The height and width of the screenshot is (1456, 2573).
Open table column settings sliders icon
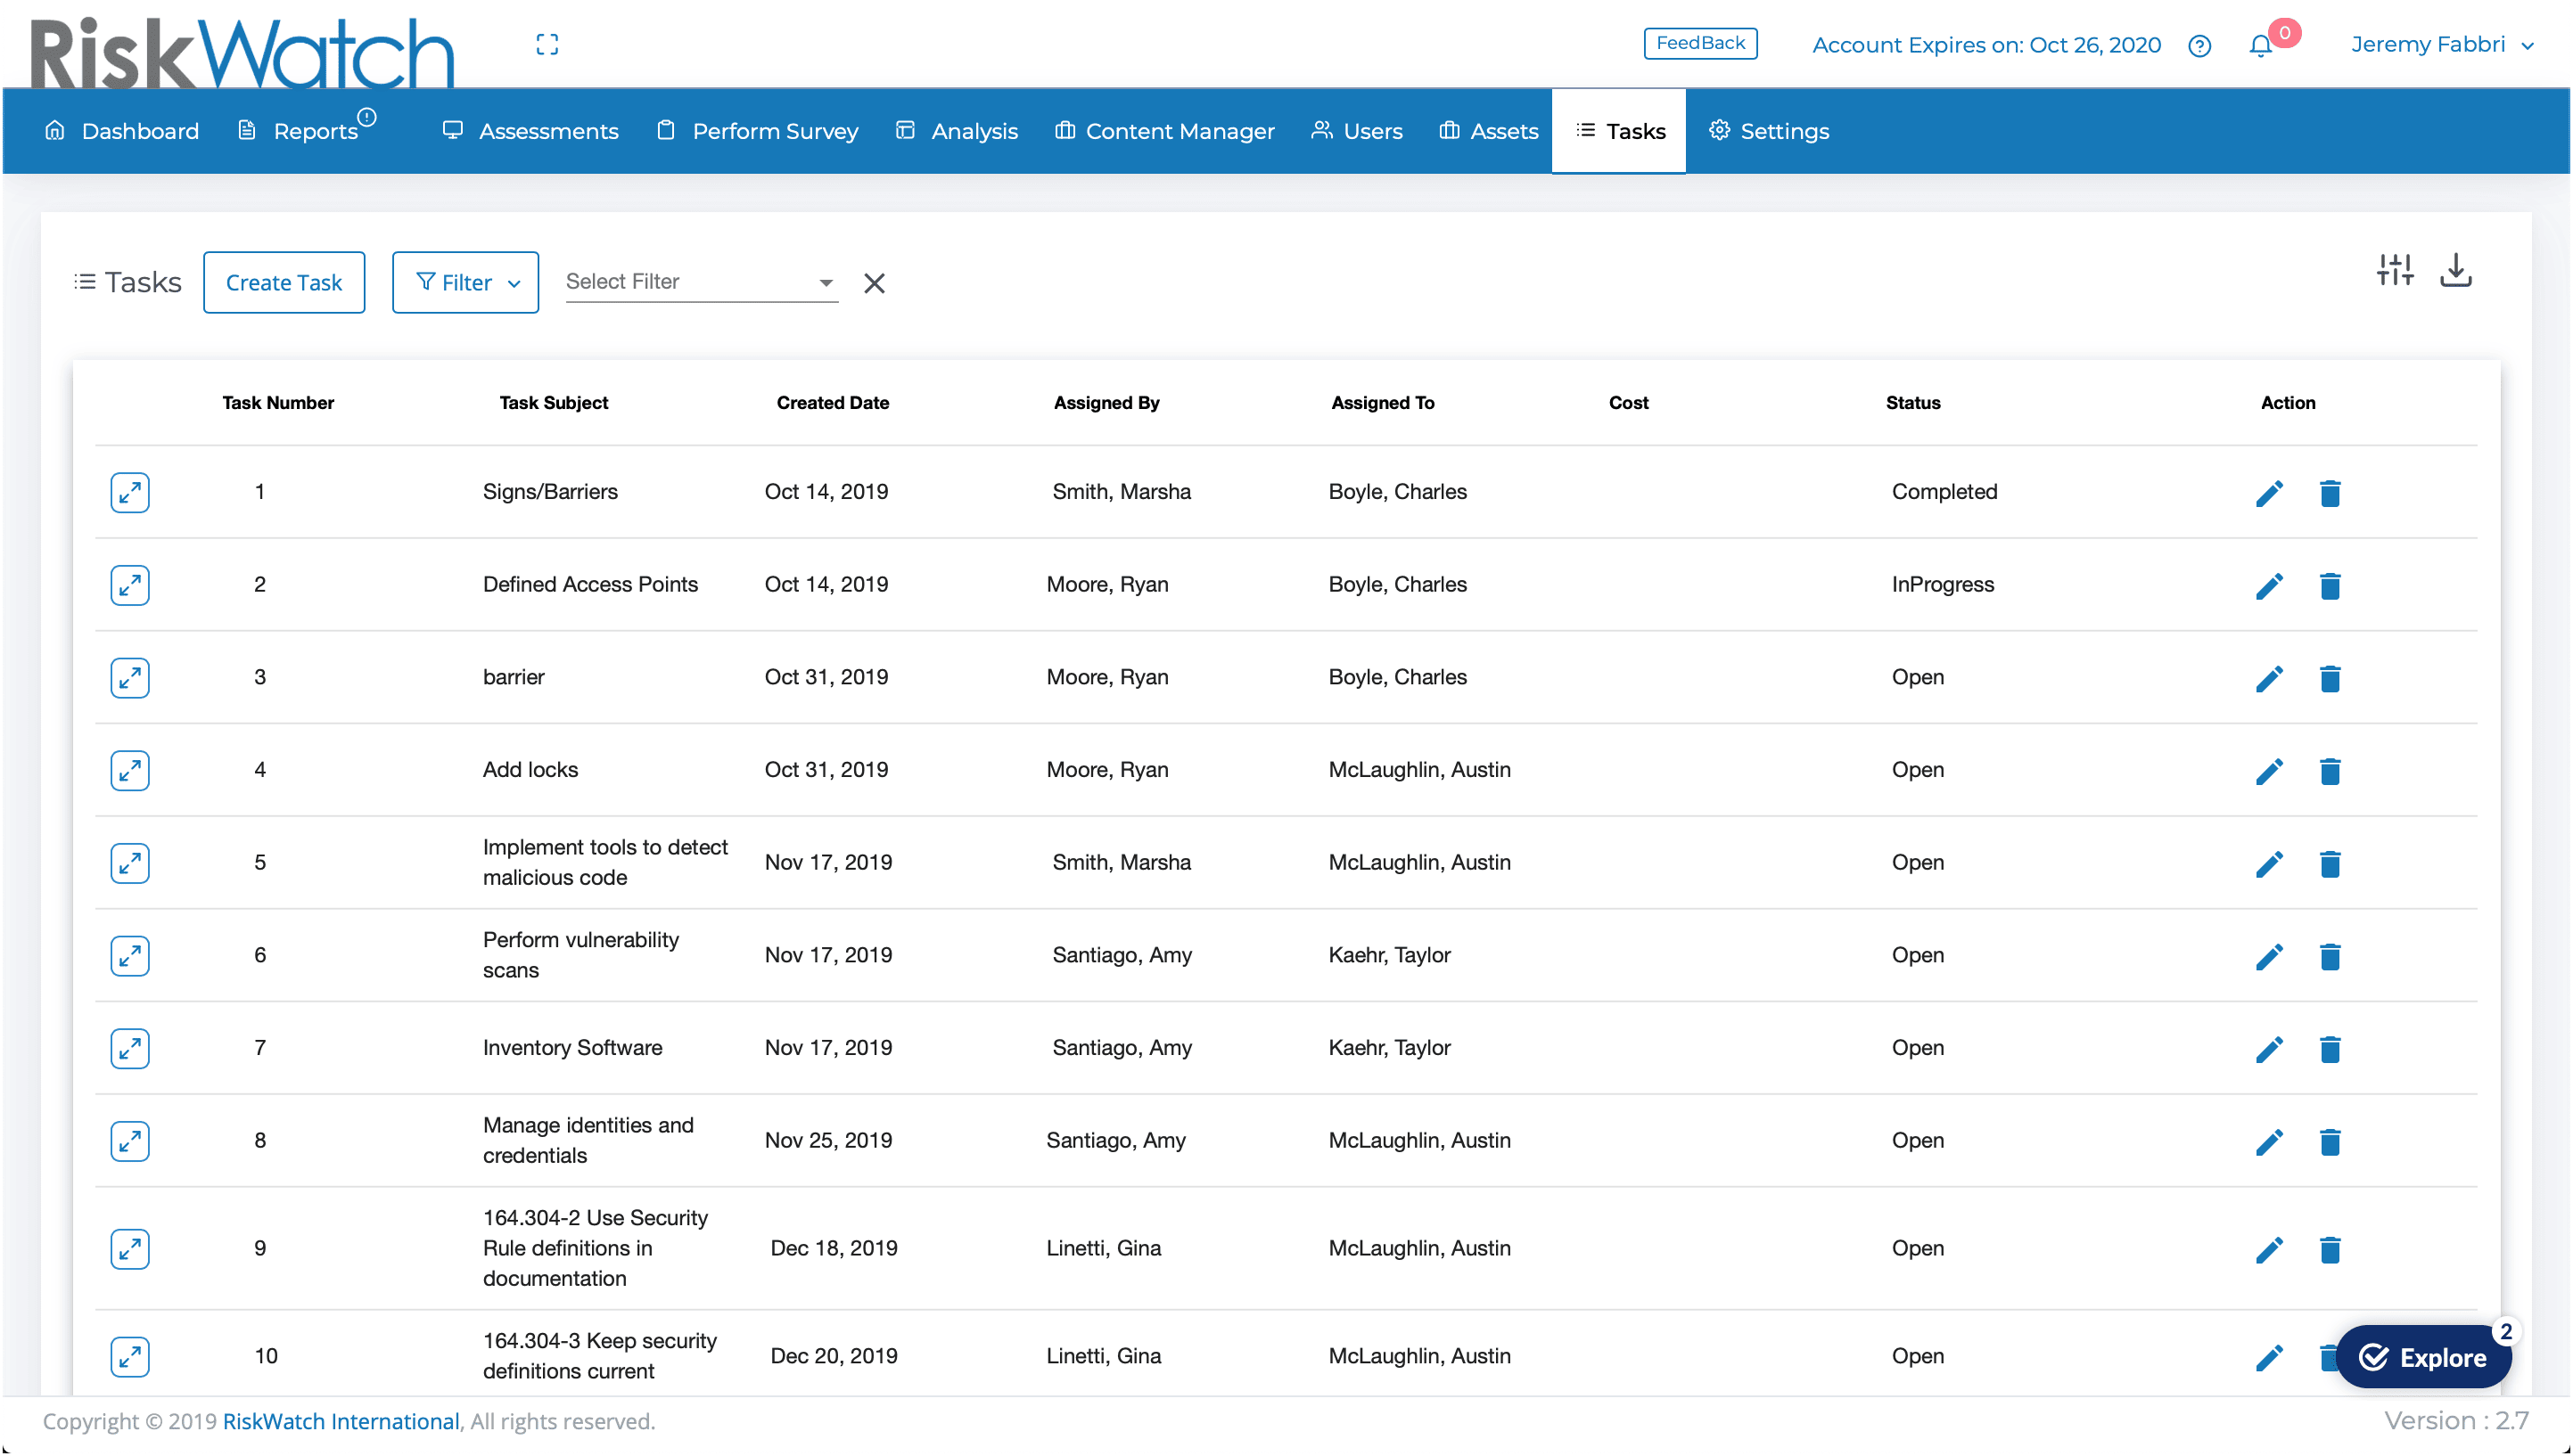pyautogui.click(x=2395, y=270)
